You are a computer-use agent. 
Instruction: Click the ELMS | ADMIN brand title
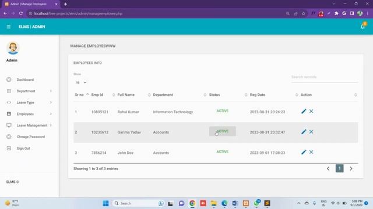32,27
